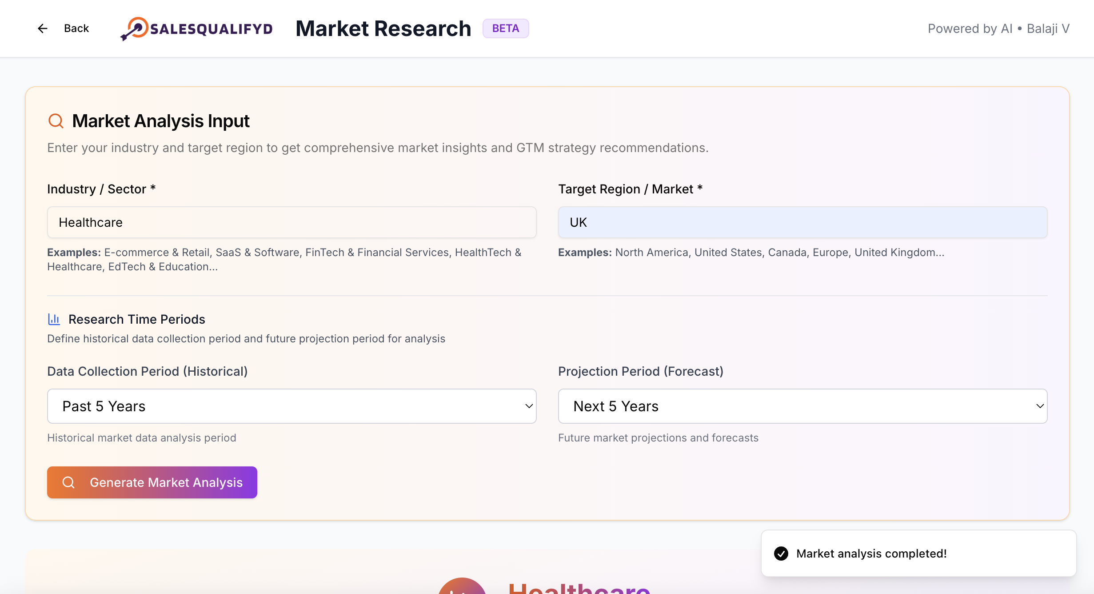Click the magnifier icon in Generate button
Viewport: 1094px width, 594px height.
(68, 482)
